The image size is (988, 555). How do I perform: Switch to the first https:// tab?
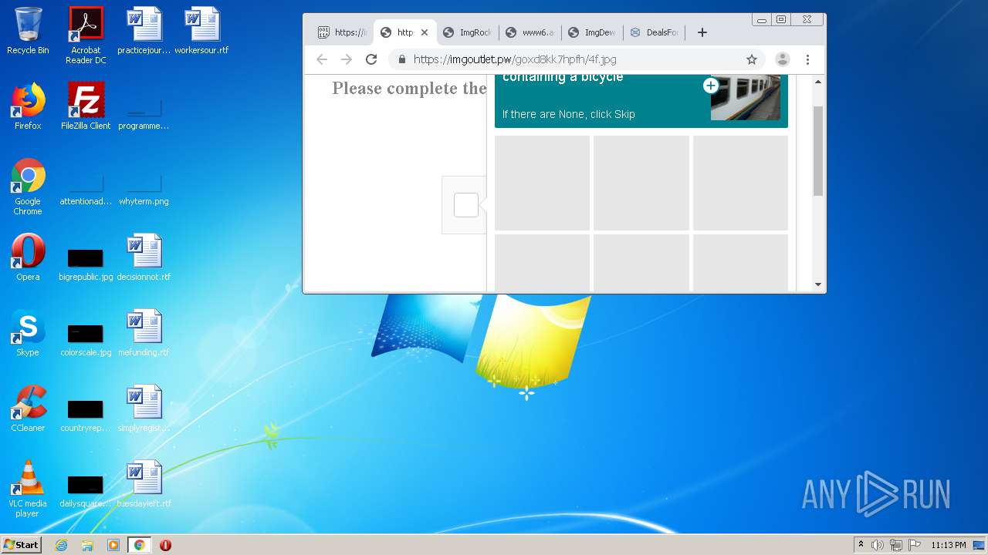click(x=343, y=32)
